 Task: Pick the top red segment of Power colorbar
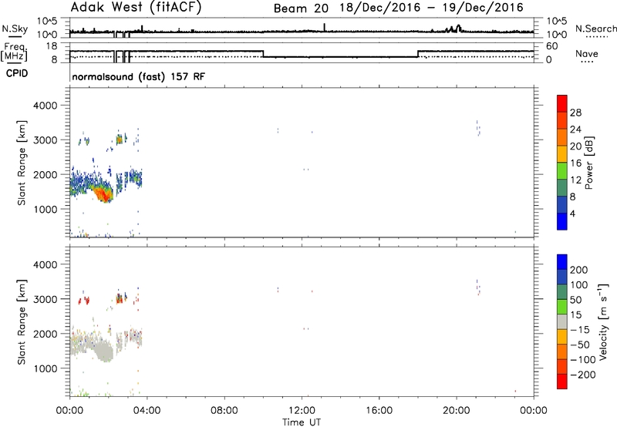(562, 103)
